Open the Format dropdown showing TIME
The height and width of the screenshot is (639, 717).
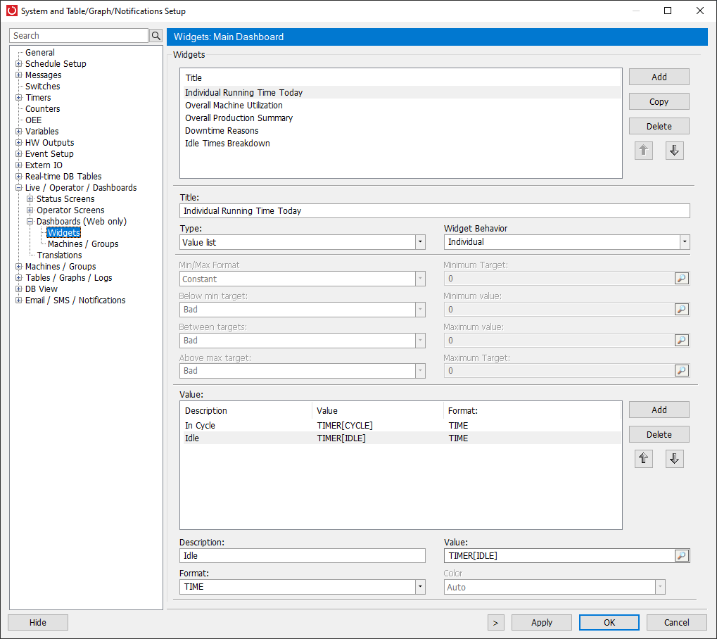point(420,587)
